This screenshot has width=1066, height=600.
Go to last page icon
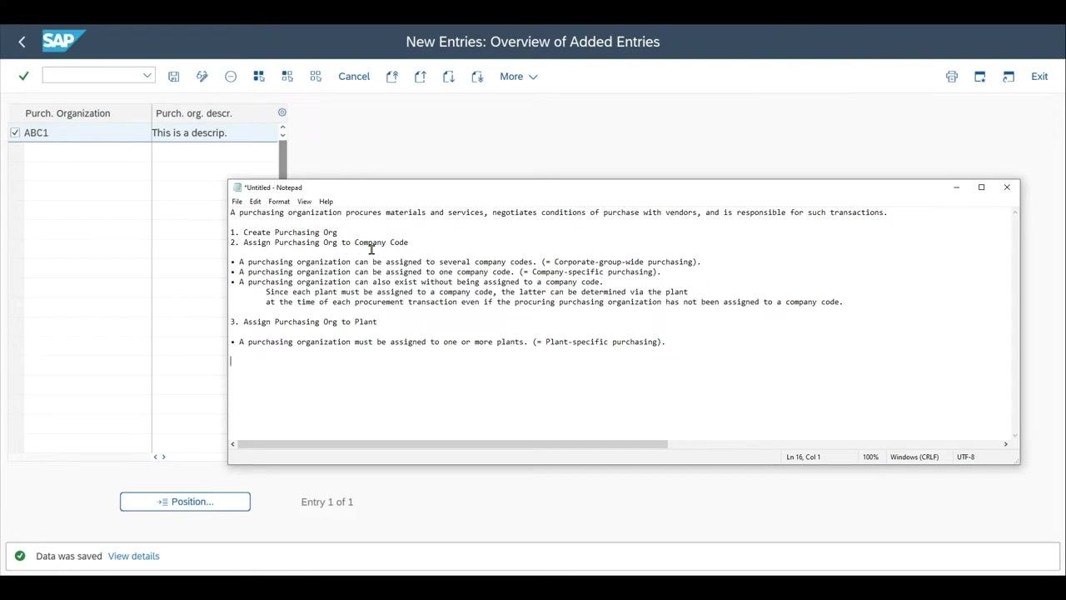pos(477,76)
